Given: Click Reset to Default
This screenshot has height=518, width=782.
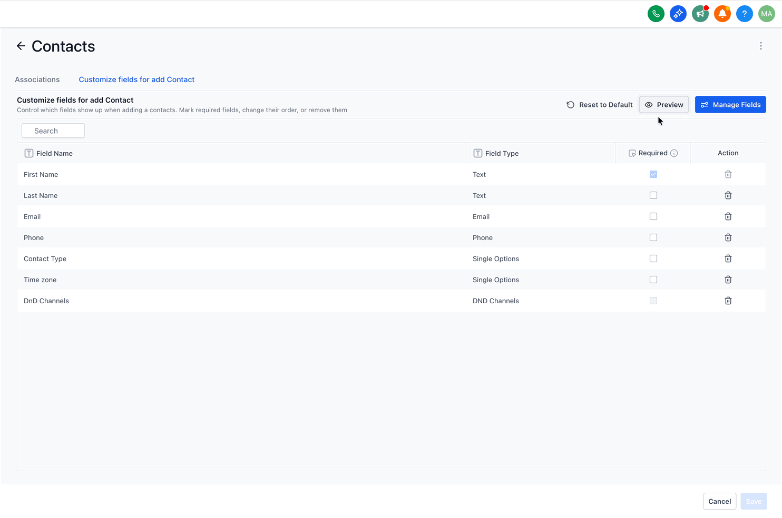Looking at the screenshot, I should (600, 105).
